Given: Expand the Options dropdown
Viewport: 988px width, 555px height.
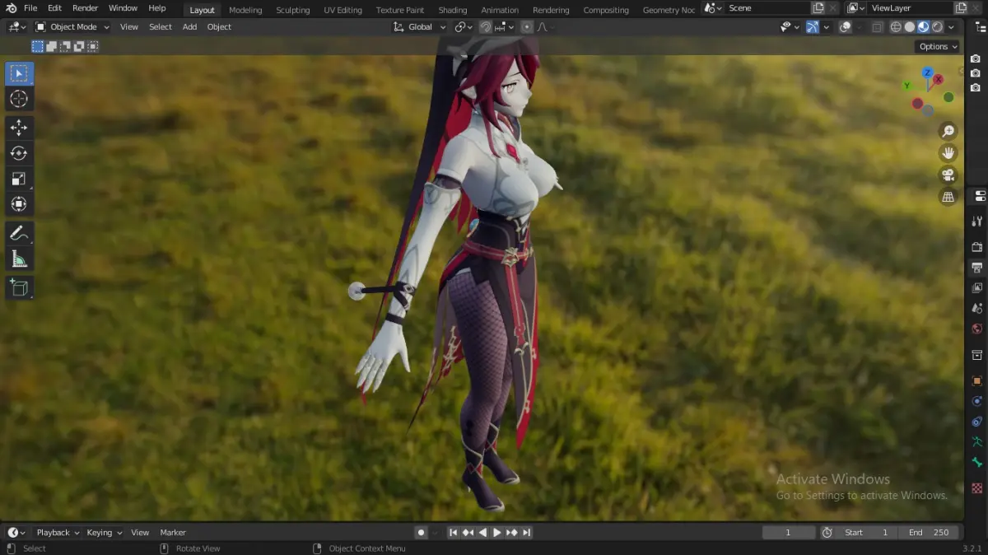Looking at the screenshot, I should [938, 46].
